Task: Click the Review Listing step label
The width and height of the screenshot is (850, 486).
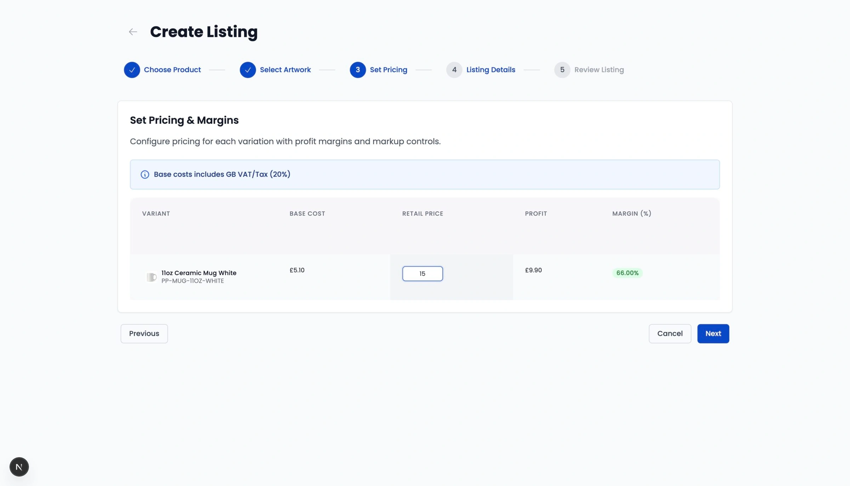Action: pyautogui.click(x=599, y=70)
